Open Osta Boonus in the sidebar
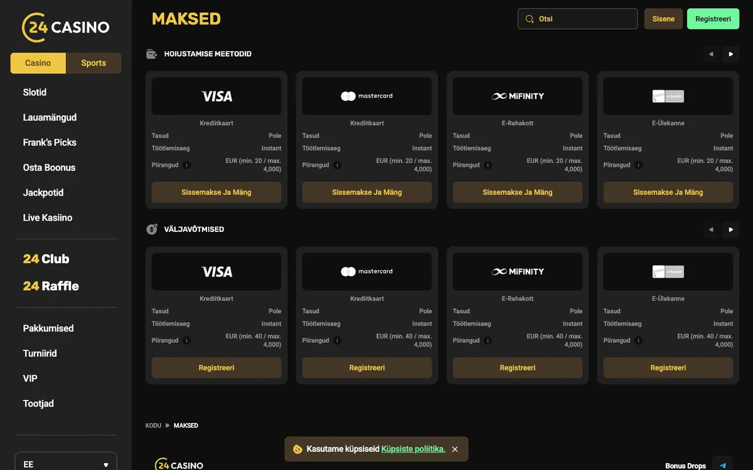The height and width of the screenshot is (470, 753). (49, 167)
